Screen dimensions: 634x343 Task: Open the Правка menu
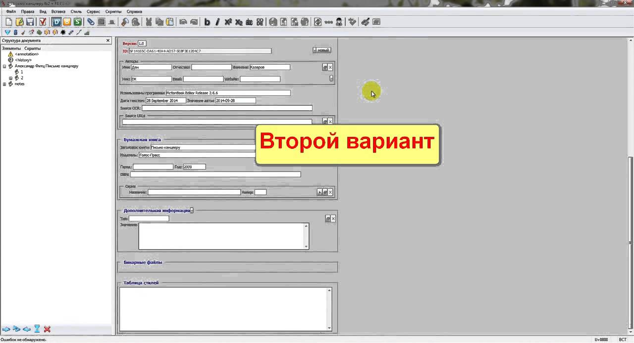(28, 11)
